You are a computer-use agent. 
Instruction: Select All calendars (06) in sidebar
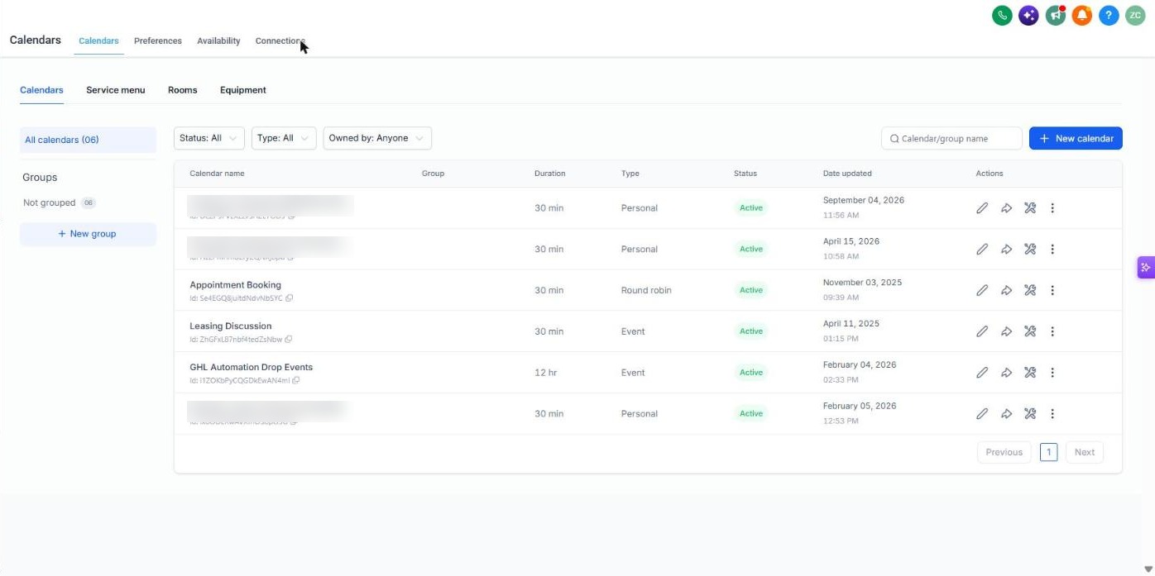coord(88,140)
